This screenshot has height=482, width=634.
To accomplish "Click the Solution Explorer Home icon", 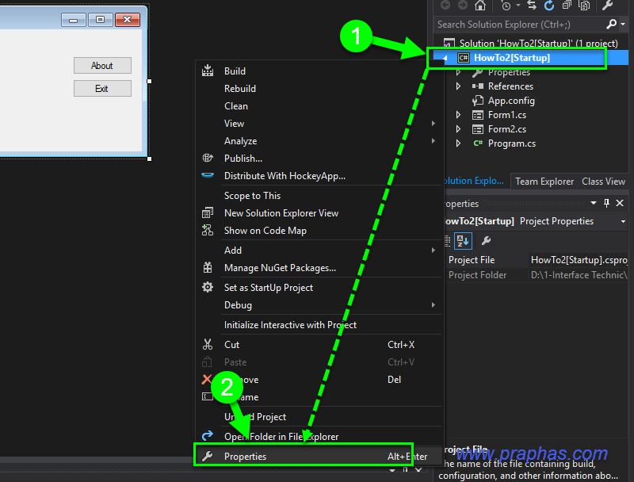I will point(480,6).
